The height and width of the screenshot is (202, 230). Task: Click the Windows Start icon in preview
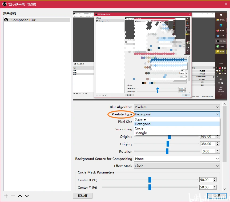pos(221,15)
